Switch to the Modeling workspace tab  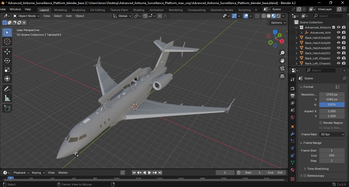coord(60,10)
